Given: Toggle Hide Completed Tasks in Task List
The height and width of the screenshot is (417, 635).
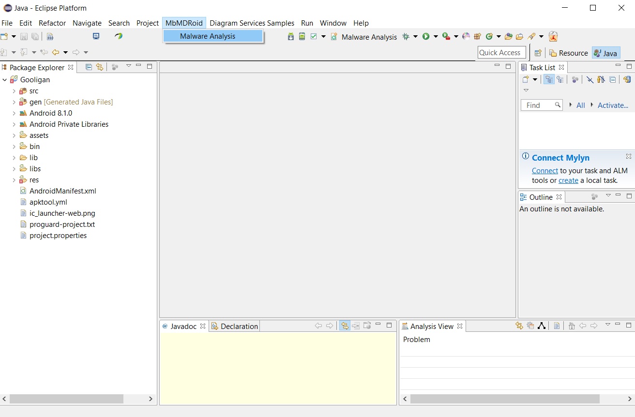Looking at the screenshot, I should point(590,80).
